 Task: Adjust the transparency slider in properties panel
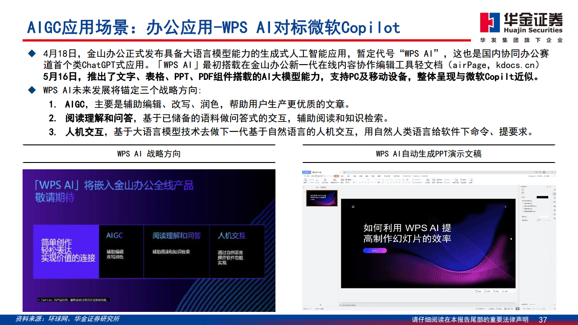click(544, 220)
